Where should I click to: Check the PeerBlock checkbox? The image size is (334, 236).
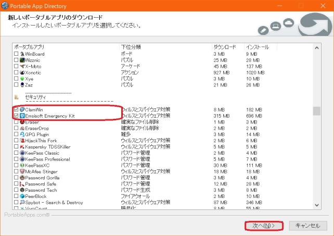16,196
